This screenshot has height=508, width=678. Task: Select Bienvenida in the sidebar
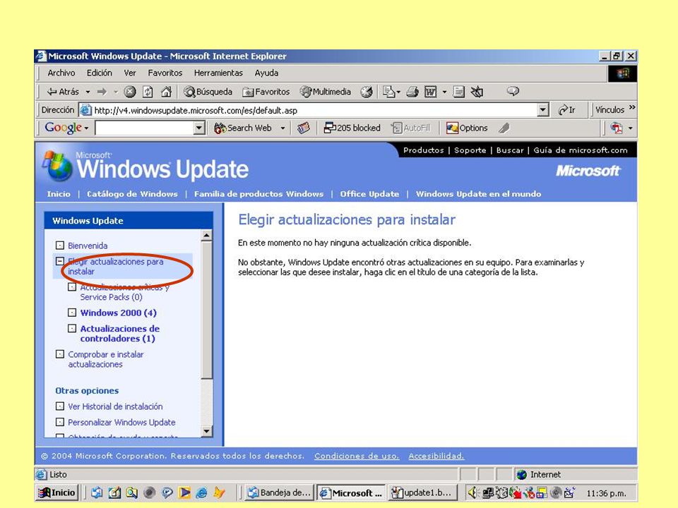88,246
